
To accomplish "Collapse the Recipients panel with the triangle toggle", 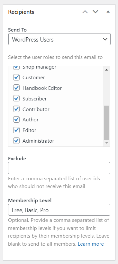I will pyautogui.click(x=108, y=12).
